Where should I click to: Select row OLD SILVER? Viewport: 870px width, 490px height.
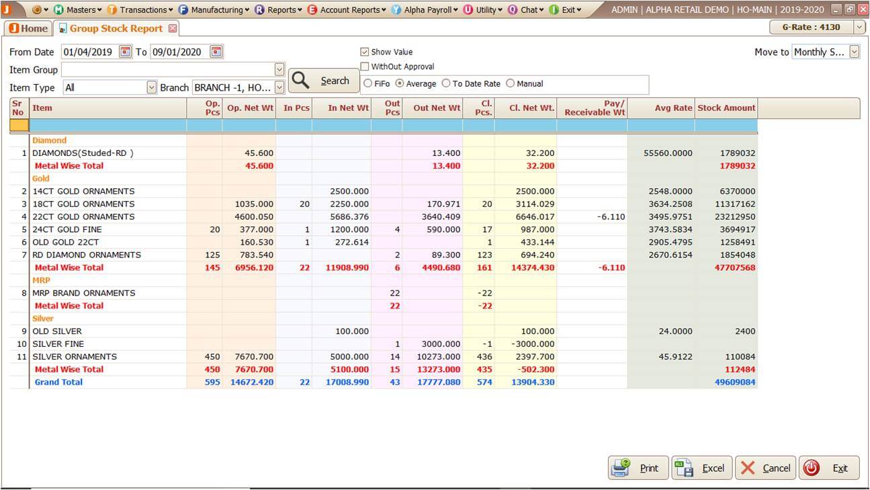383,331
